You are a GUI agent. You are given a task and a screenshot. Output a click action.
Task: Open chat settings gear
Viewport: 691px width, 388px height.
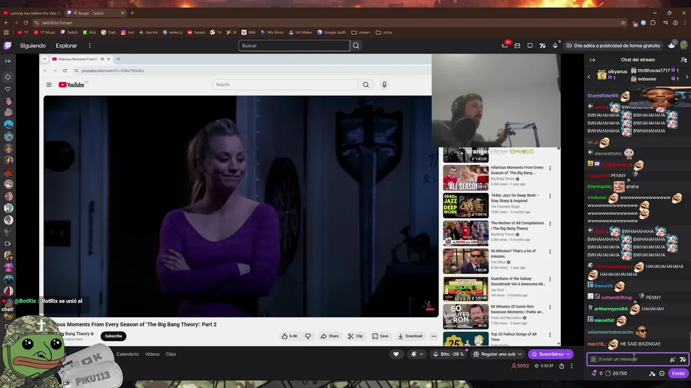662,373
